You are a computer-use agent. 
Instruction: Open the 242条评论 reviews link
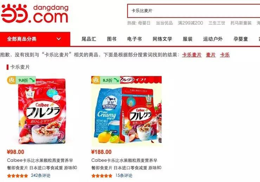coord(40,176)
